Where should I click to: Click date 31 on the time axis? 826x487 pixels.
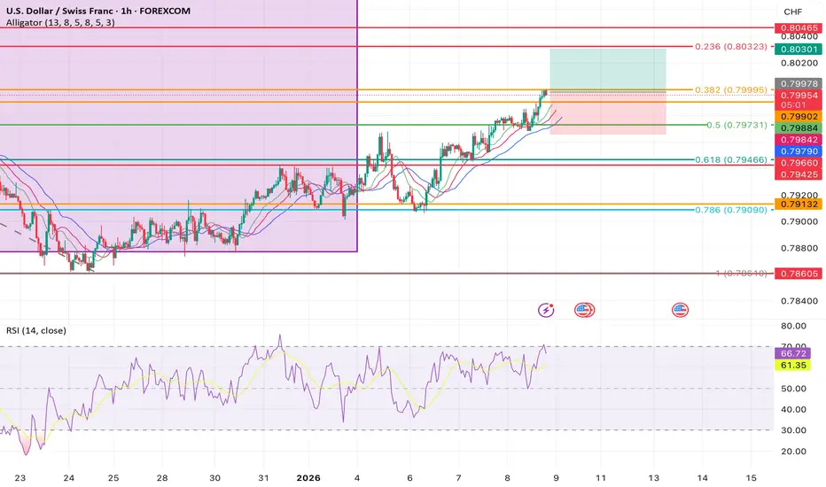pos(263,478)
